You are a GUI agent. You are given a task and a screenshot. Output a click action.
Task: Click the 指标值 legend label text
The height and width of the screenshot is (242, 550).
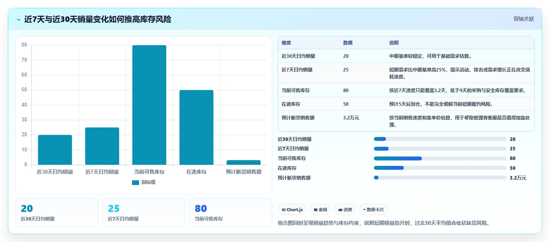click(148, 182)
